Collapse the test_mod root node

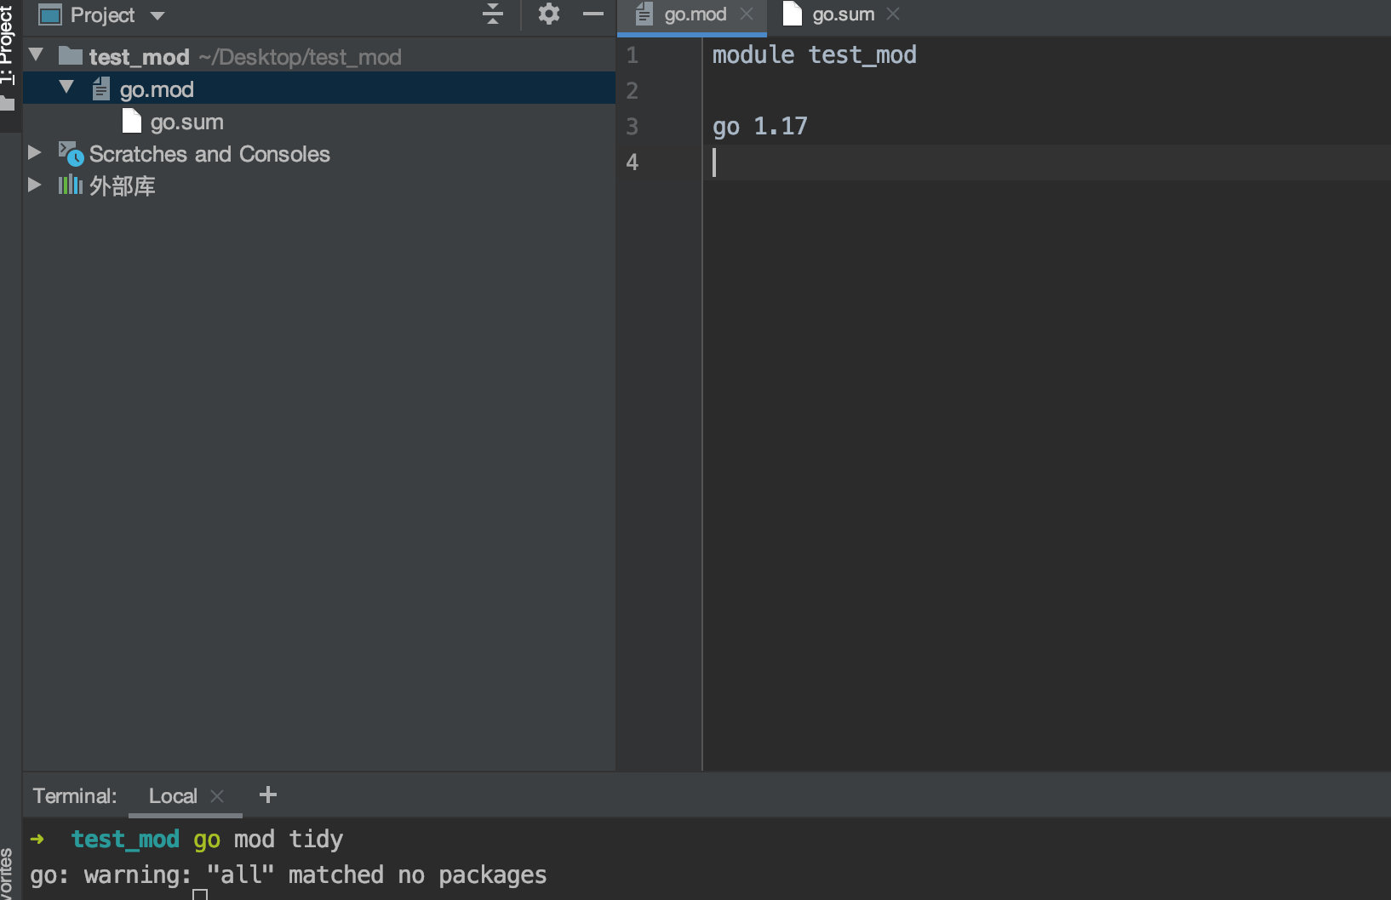point(35,54)
